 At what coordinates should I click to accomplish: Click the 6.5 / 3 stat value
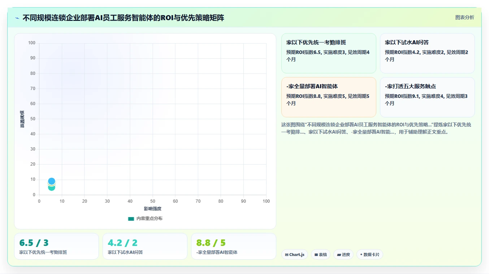click(x=34, y=243)
